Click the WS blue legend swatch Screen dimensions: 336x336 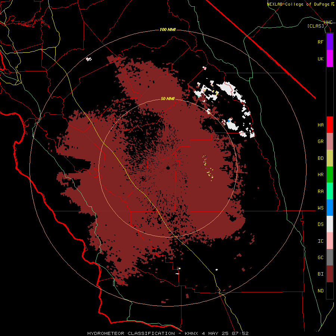coord(330,208)
